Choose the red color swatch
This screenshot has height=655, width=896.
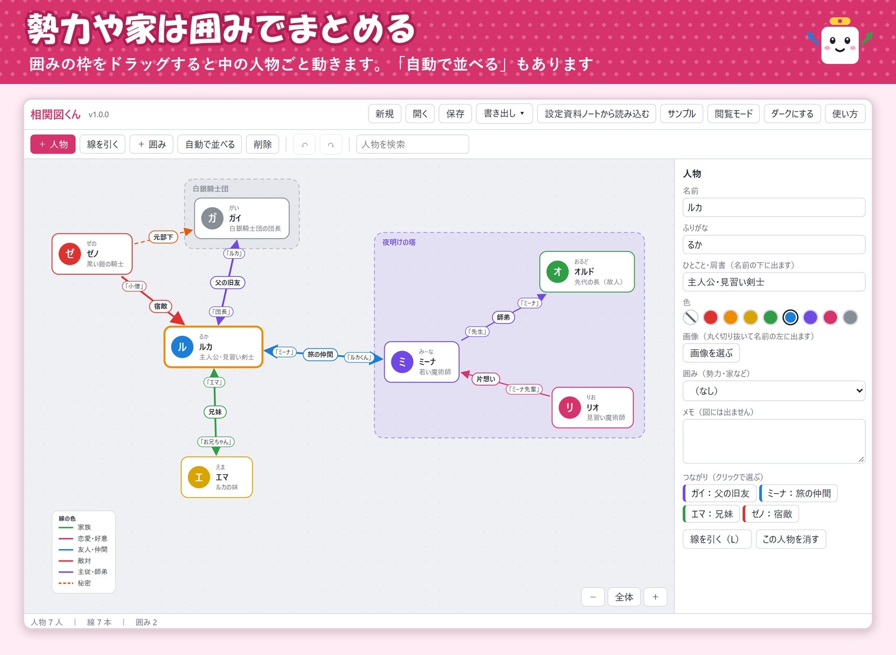coord(711,317)
